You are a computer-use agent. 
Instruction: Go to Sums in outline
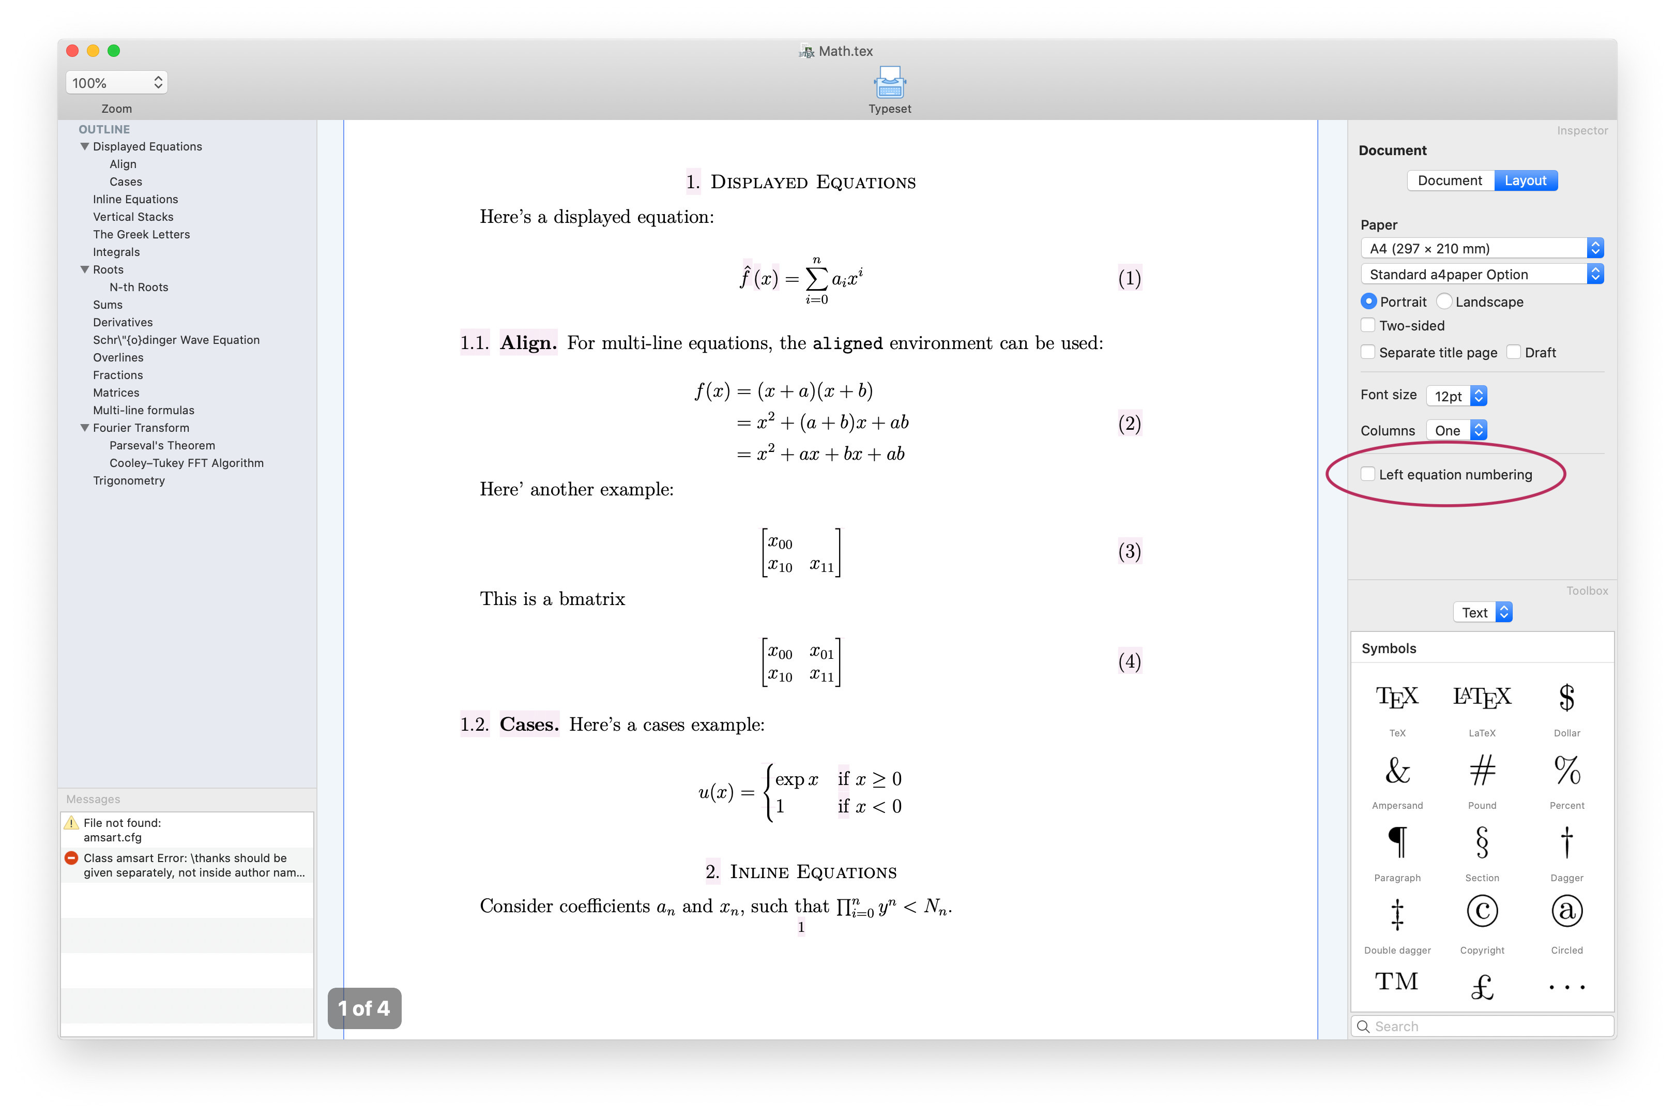pyautogui.click(x=108, y=305)
